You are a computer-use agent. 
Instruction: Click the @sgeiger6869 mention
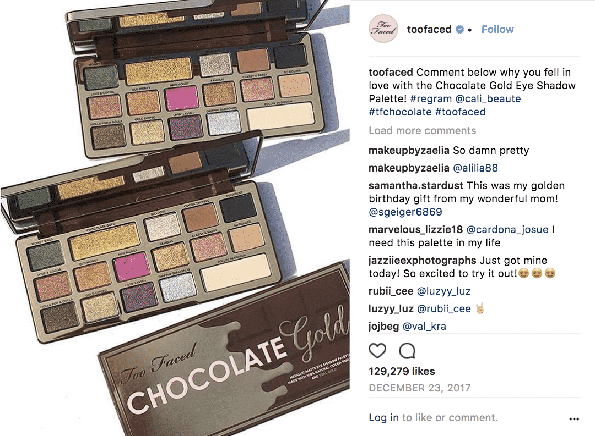pyautogui.click(x=405, y=212)
